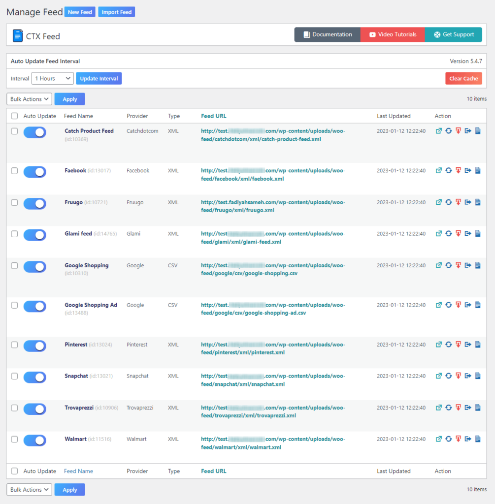The height and width of the screenshot is (504, 495).
Task: Open the Documentation page
Action: [x=327, y=34]
